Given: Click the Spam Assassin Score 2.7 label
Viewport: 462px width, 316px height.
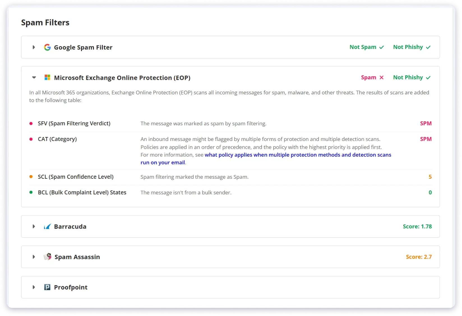Looking at the screenshot, I should click(x=419, y=257).
